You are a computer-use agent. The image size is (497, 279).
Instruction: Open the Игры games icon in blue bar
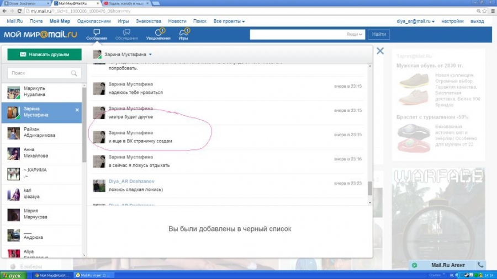183,34
